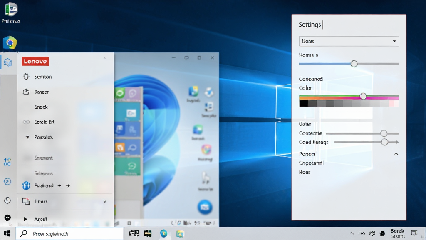
Task: Click the green tile in the middle window
Action: pos(128,167)
